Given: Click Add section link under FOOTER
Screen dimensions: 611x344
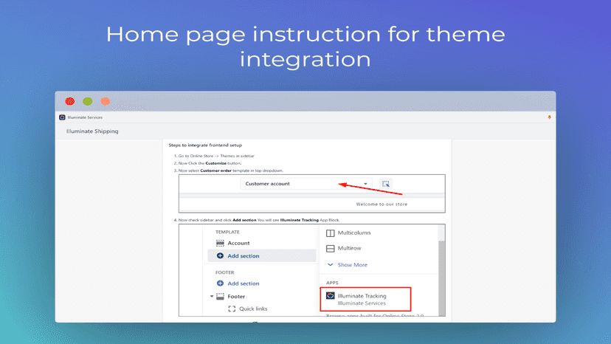Looking at the screenshot, I should point(244,283).
